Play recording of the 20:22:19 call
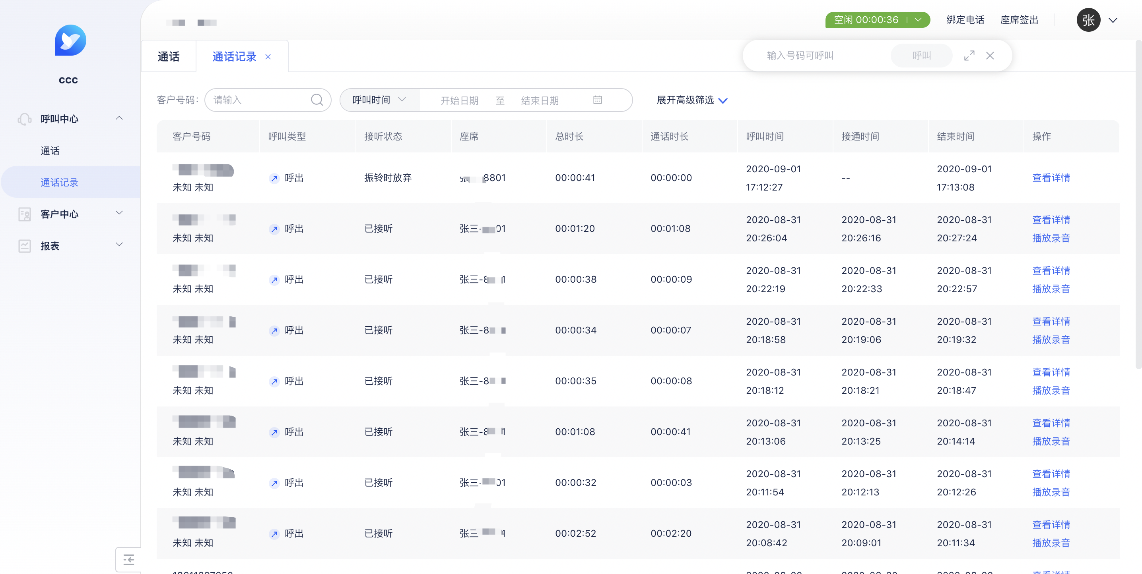Image resolution: width=1142 pixels, height=574 pixels. (x=1051, y=289)
